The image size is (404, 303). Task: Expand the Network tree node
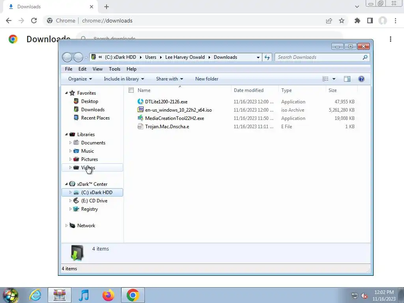point(66,225)
